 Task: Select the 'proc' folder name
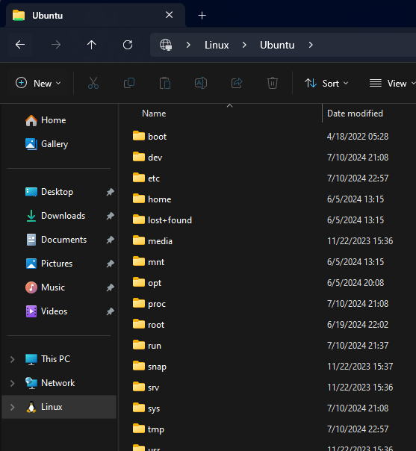[157, 305]
